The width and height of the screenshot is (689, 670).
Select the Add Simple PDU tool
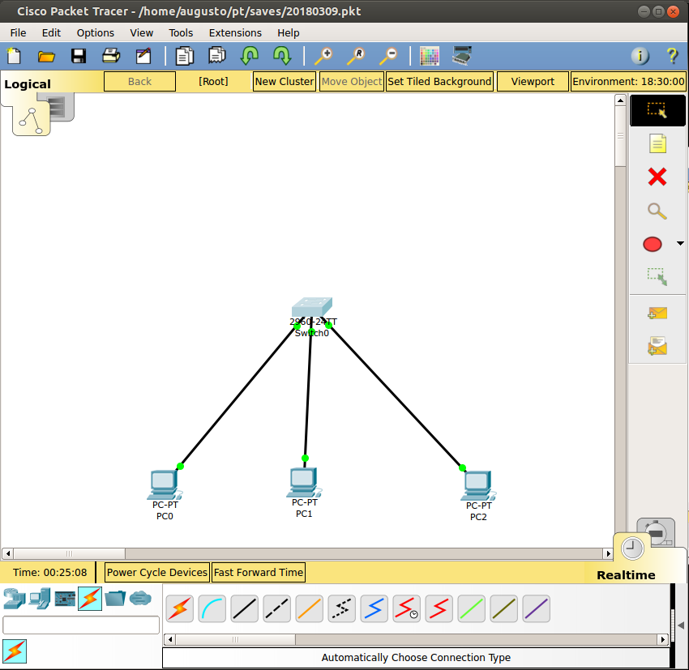tap(658, 314)
